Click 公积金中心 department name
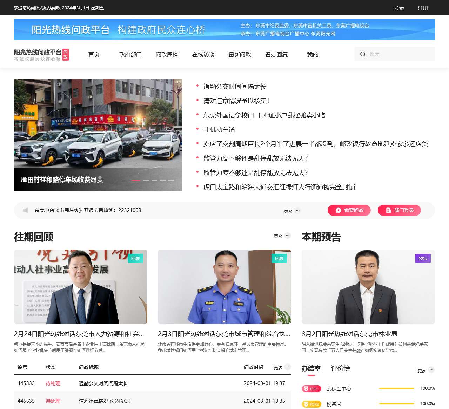Screen dimensions: 449x409 pyautogui.click(x=339, y=389)
